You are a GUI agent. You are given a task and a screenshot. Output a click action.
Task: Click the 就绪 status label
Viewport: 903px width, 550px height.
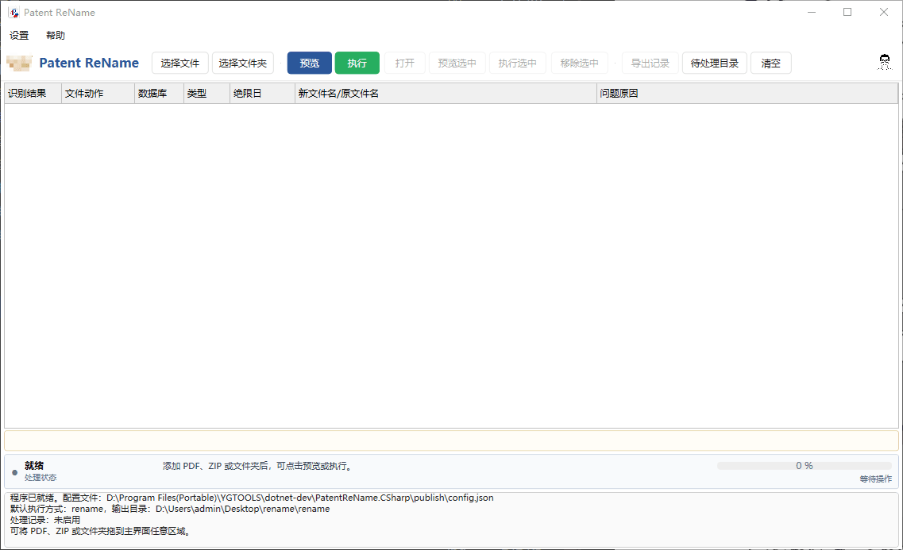pyautogui.click(x=34, y=465)
